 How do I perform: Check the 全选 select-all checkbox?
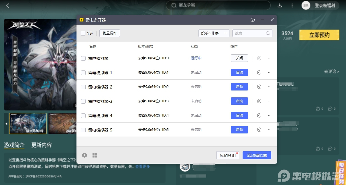(83, 33)
